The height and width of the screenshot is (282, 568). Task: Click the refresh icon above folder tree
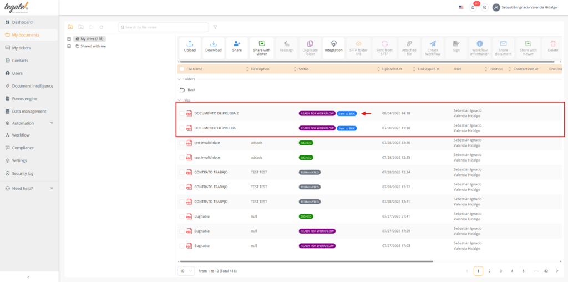(x=102, y=27)
